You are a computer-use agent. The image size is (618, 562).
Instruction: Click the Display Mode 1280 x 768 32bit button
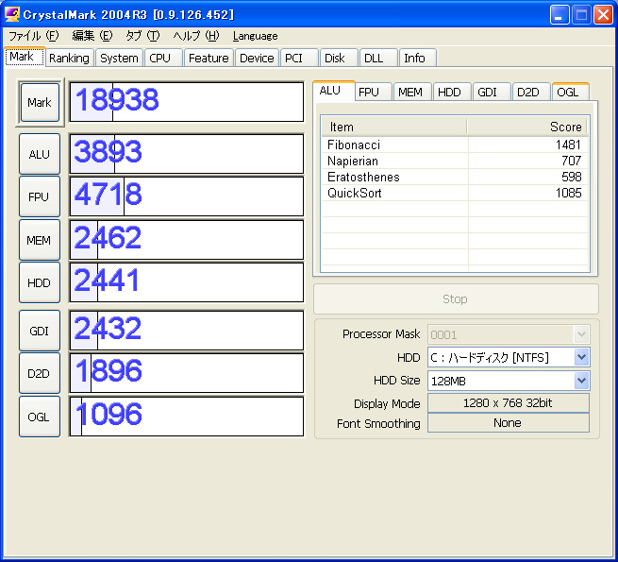point(509,403)
